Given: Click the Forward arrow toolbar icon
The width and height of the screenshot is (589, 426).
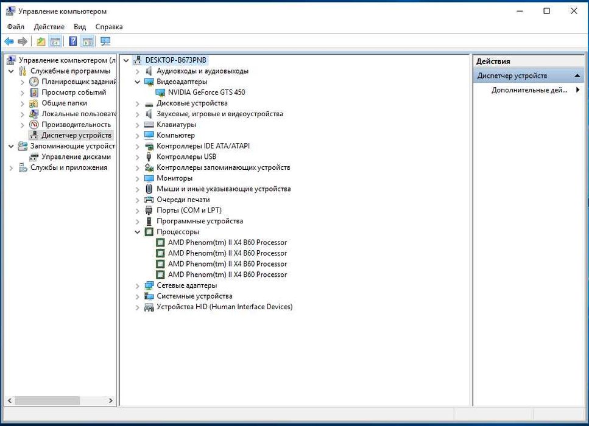Looking at the screenshot, I should (x=23, y=41).
